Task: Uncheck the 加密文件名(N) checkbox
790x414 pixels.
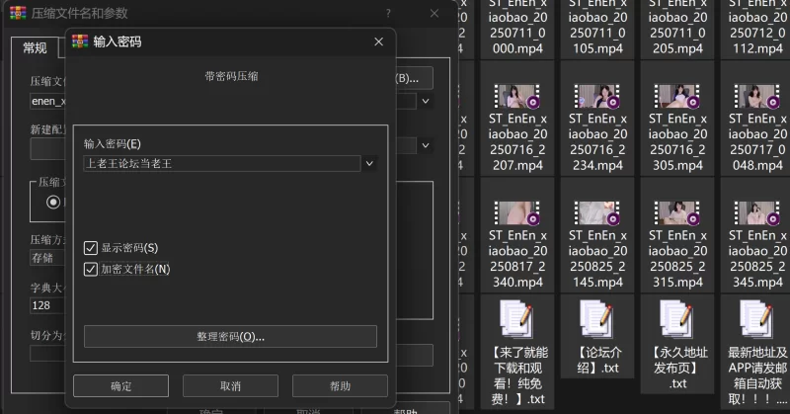Action: coord(92,269)
